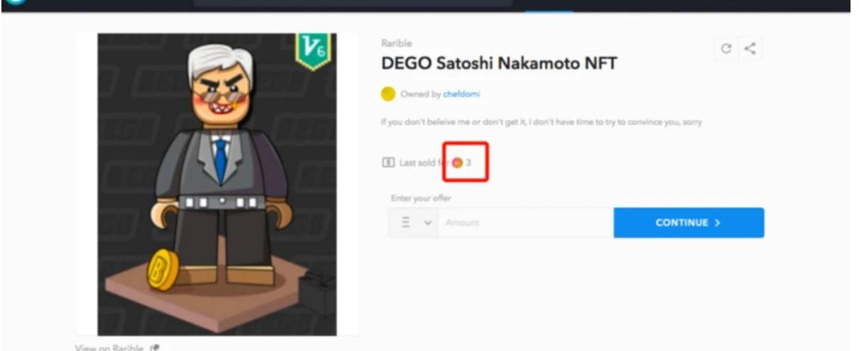Click the chevron arrow in the currency selector
This screenshot has width=859, height=351.
tap(427, 222)
